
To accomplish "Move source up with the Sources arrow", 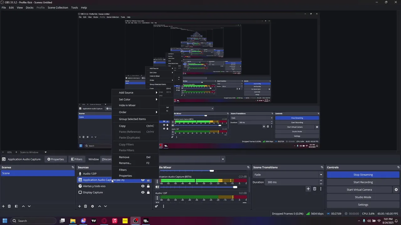I will click(100, 206).
